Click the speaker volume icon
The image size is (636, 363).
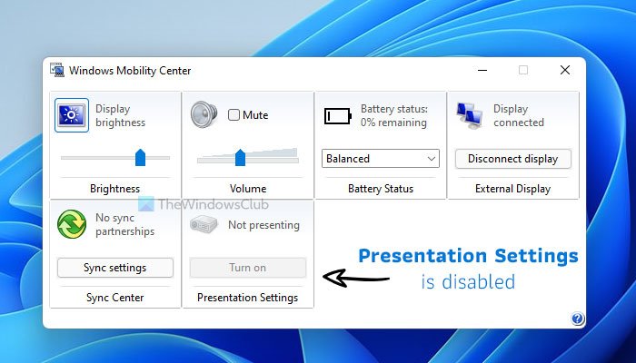tap(204, 115)
